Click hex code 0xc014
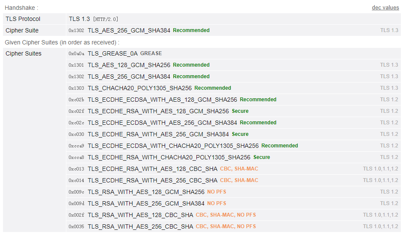 click(77, 180)
